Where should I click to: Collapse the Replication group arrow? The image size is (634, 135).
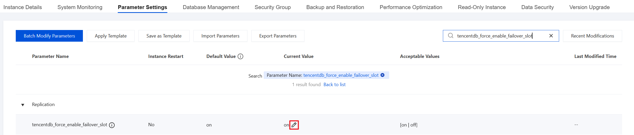pos(23,105)
